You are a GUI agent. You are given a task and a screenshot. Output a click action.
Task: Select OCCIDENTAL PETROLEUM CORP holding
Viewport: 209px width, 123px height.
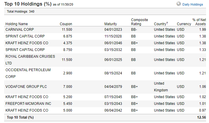(x=105, y=73)
